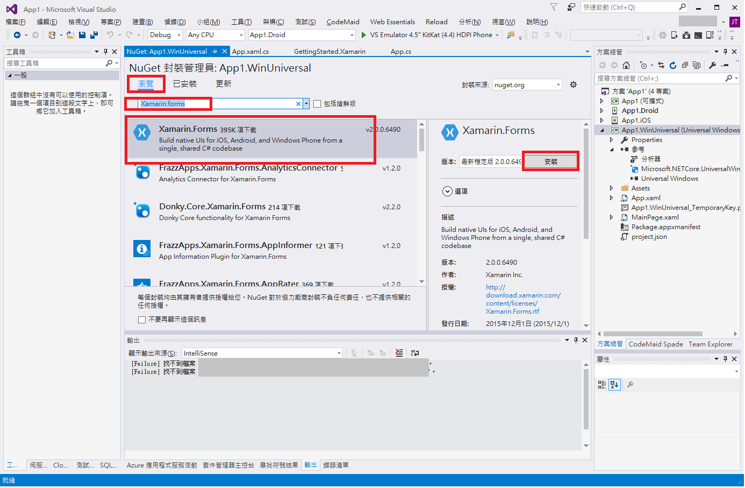Click the green Start Debugging arrow
745x488 pixels.
tap(364, 35)
